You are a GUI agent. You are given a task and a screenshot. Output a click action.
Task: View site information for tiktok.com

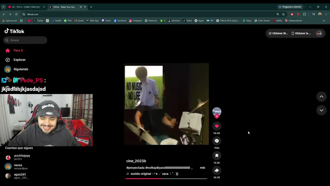(24, 14)
